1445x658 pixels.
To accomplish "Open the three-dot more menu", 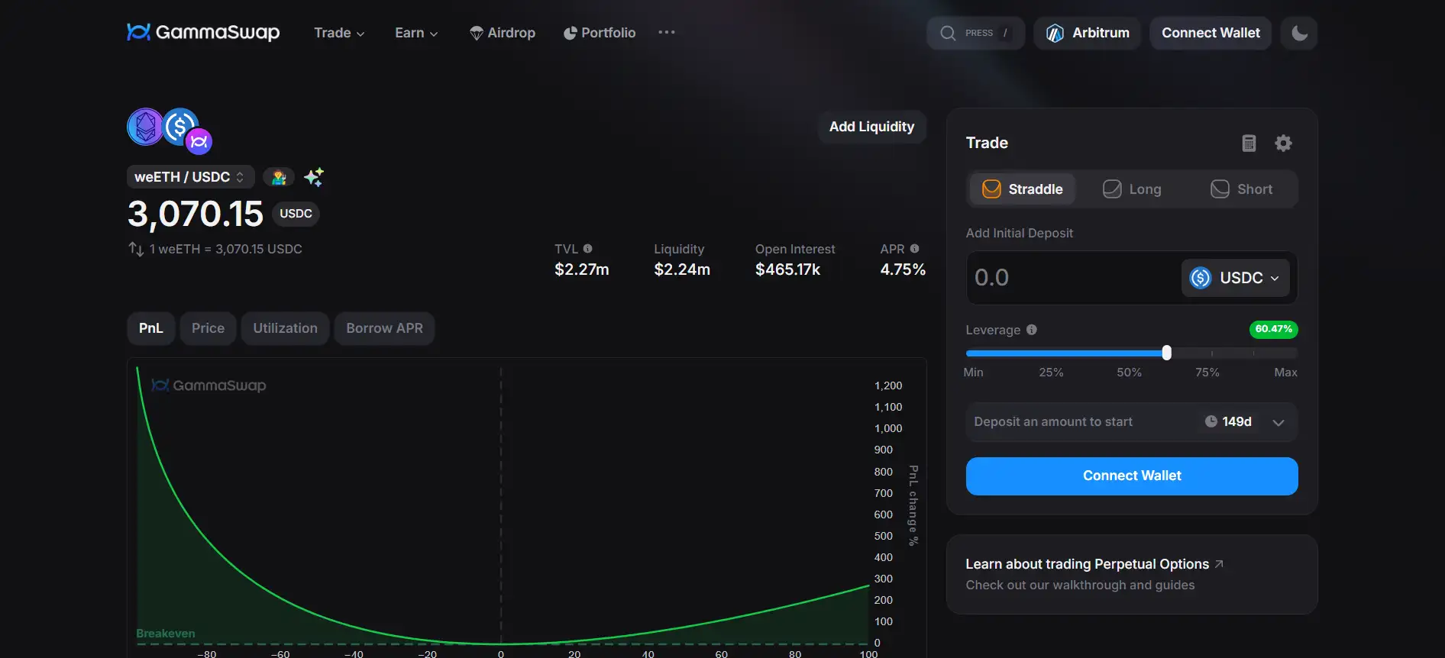I will [666, 33].
